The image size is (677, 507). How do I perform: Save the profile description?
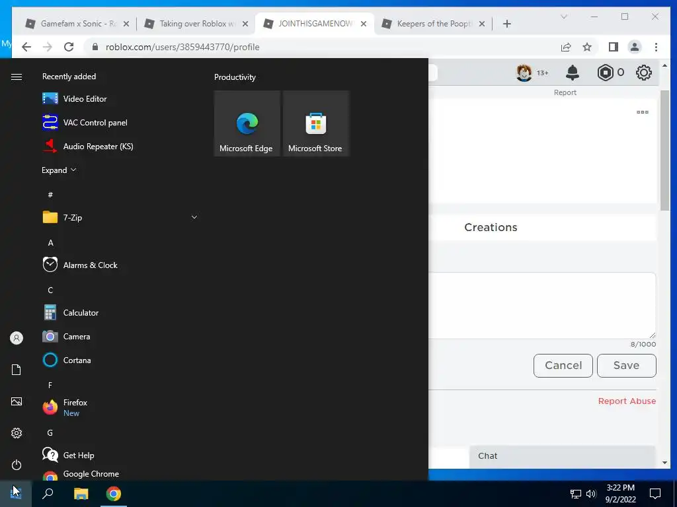[627, 366]
